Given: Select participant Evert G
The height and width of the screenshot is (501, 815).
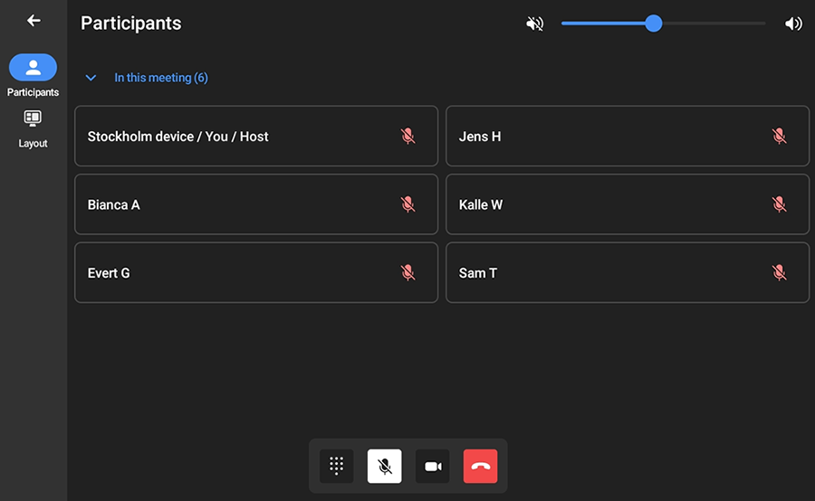Looking at the screenshot, I should point(109,273).
